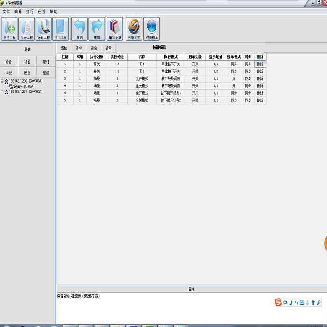Click the 关闭工程 close project icon
Image resolution: width=327 pixels, height=327 pixels.
pos(60,29)
